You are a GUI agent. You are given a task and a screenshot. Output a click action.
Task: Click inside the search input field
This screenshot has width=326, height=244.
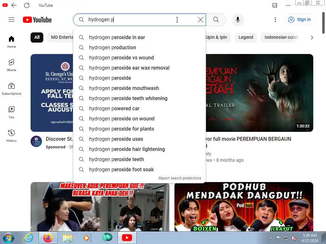pos(139,20)
